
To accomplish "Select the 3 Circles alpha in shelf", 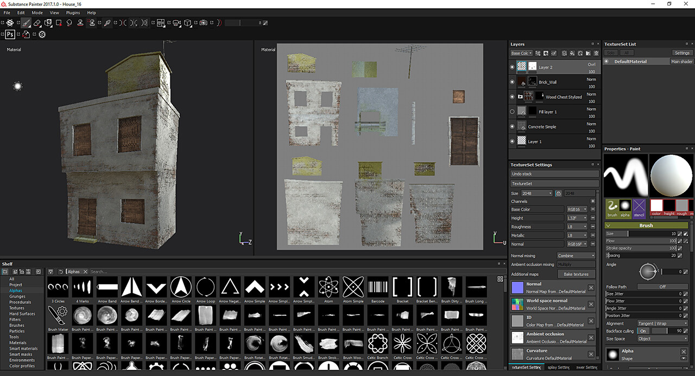I will [58, 286].
